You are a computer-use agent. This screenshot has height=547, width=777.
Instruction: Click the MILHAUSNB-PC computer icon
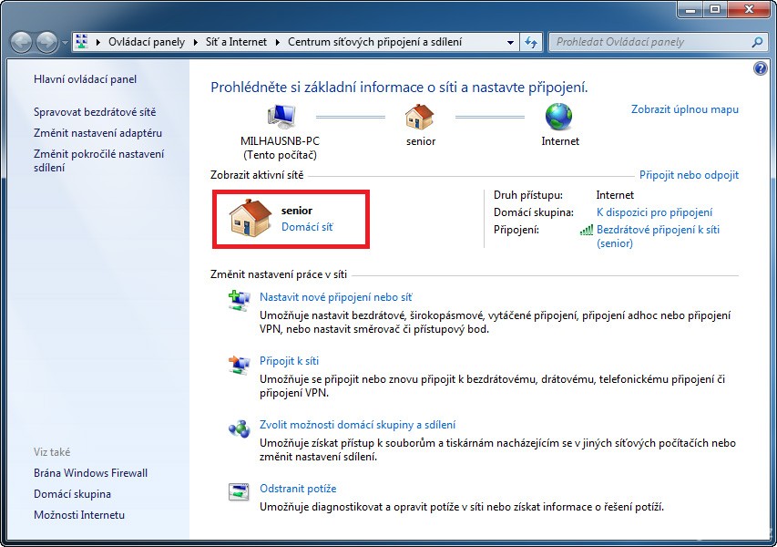tap(281, 118)
